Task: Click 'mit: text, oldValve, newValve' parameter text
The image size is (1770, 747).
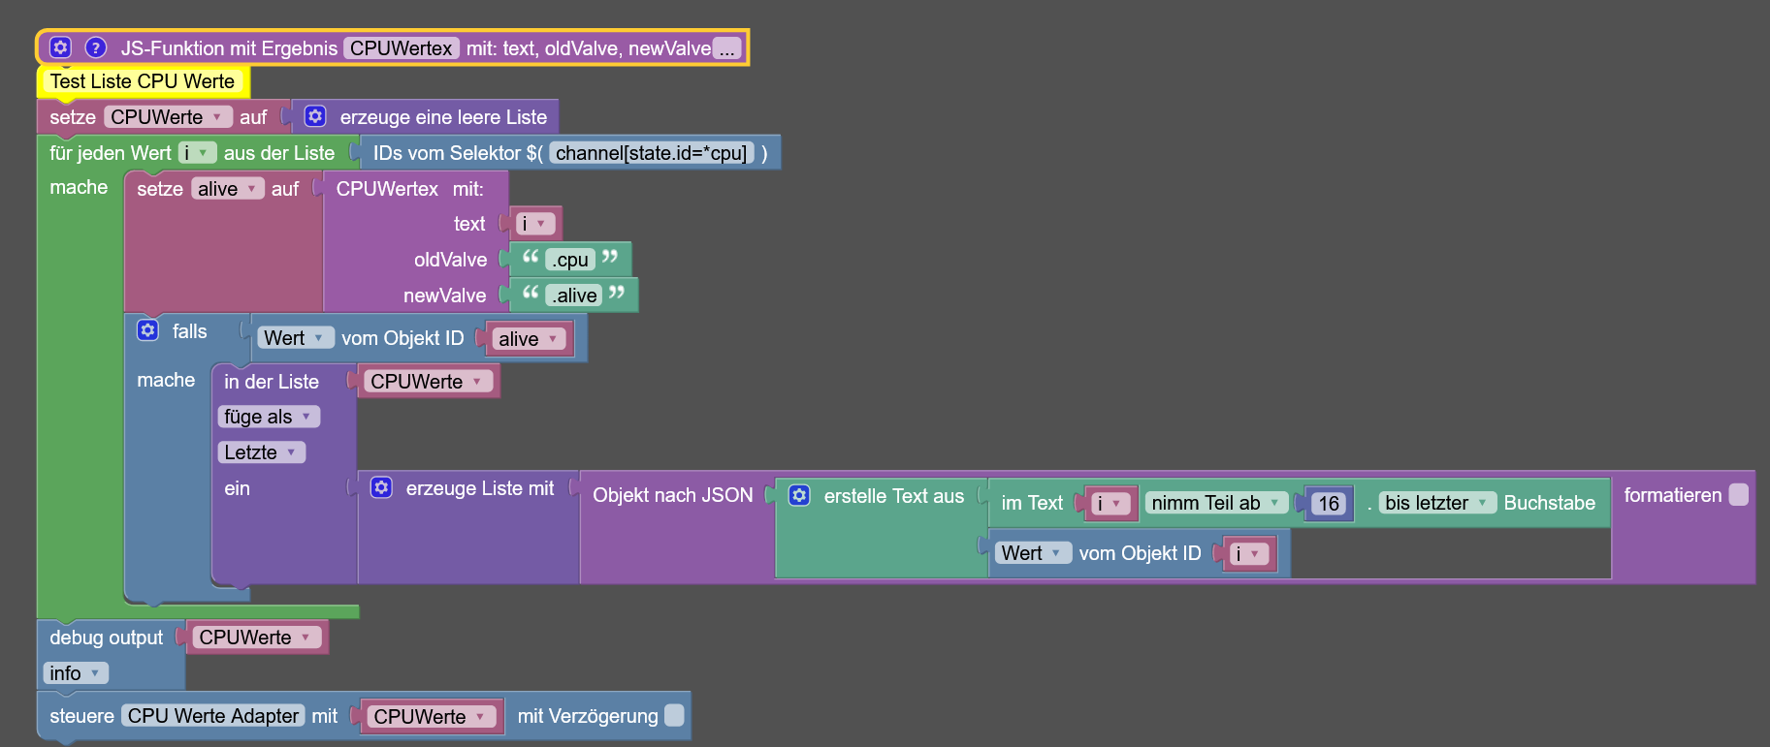Action: (x=588, y=48)
